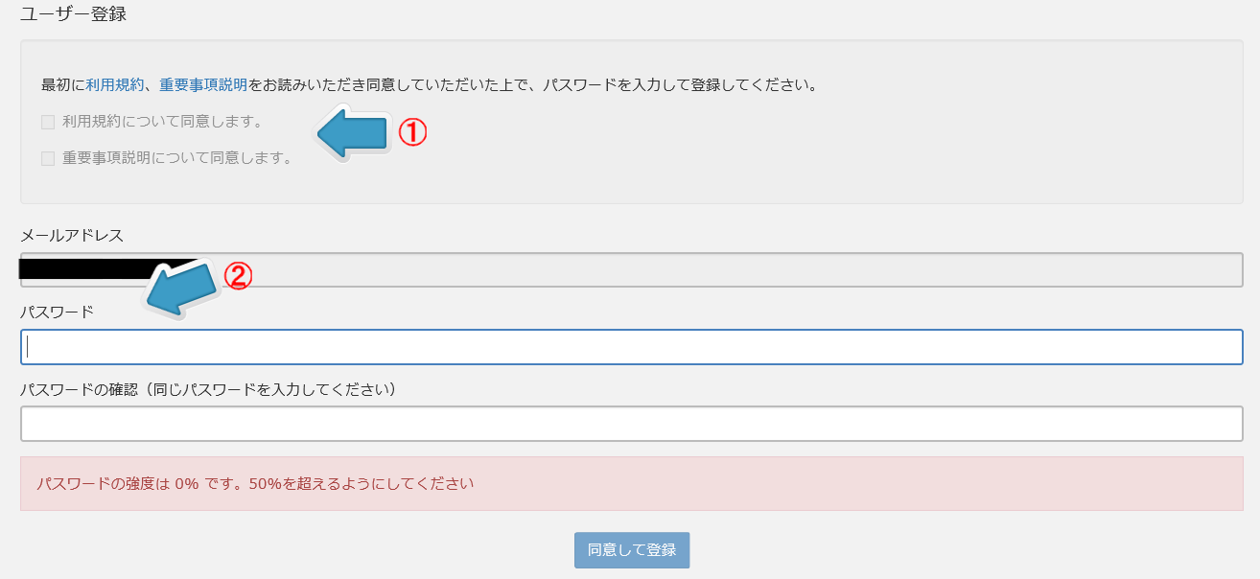Focus the パスワードの確認 input field

pyautogui.click(x=632, y=424)
